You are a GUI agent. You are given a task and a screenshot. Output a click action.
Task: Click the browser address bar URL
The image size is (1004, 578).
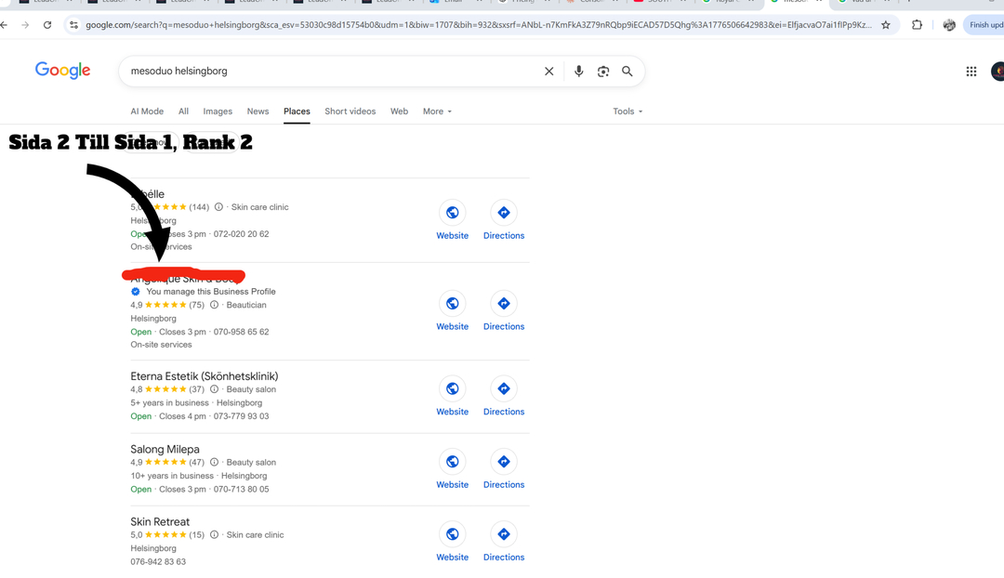pos(479,25)
